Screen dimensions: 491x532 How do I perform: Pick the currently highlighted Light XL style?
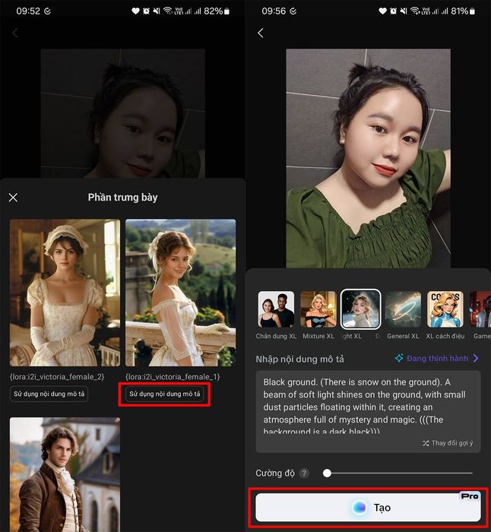pos(360,310)
